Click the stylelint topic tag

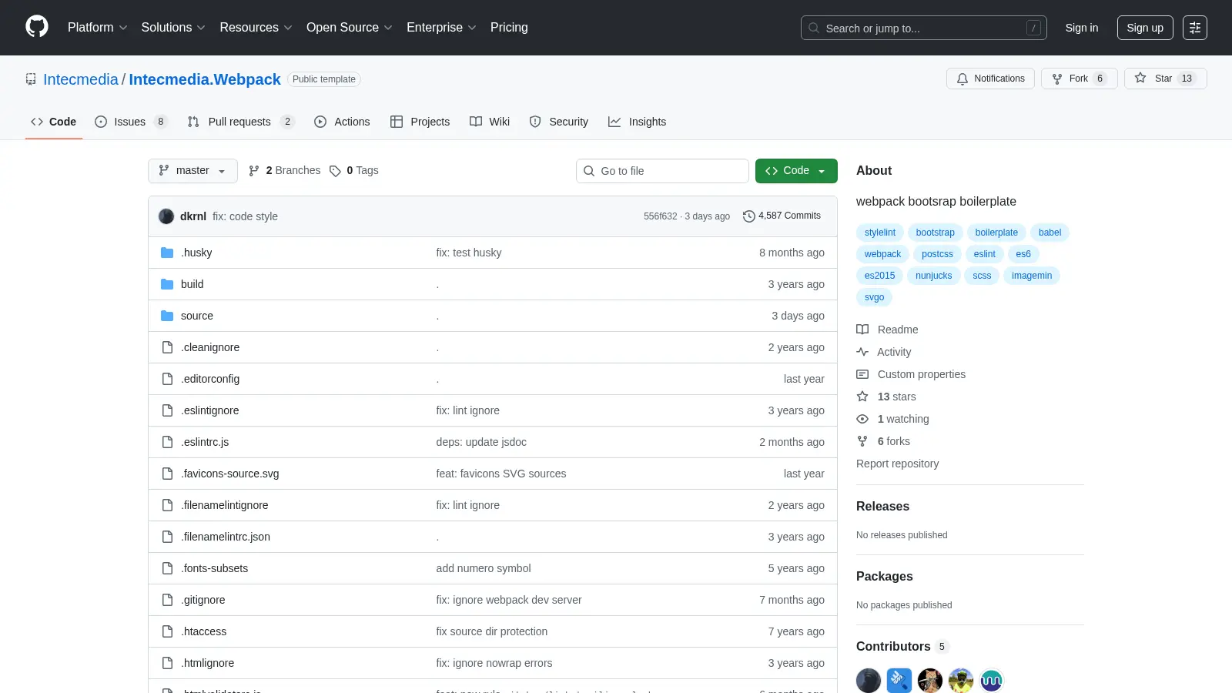(880, 233)
